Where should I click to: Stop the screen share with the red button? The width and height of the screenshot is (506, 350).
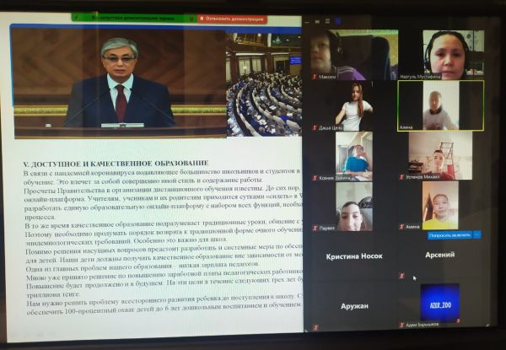tap(234, 19)
